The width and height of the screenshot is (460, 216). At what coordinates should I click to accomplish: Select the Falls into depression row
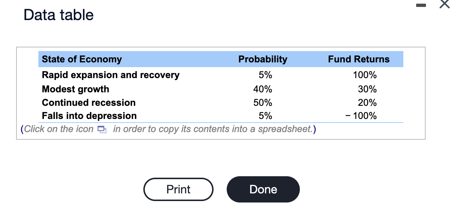tap(89, 116)
